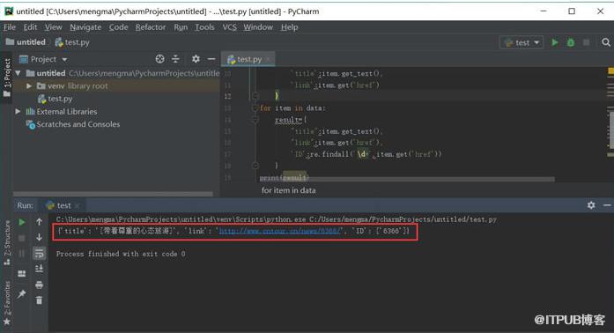Print the console output via the printer icon
The height and width of the screenshot is (333, 614).
pyautogui.click(x=39, y=285)
